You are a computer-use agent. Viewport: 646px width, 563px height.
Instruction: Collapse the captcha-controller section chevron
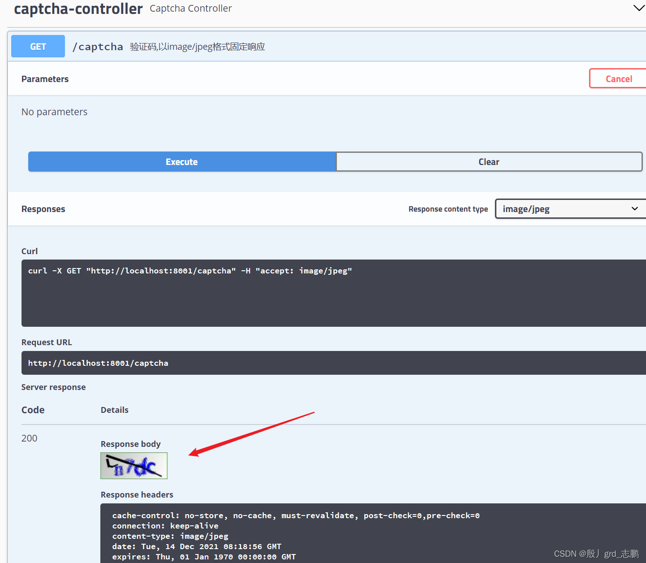click(x=639, y=8)
